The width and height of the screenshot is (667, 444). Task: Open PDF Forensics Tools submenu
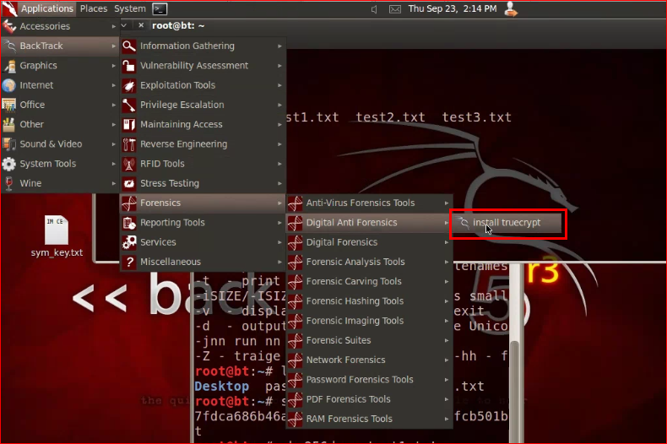pos(369,399)
